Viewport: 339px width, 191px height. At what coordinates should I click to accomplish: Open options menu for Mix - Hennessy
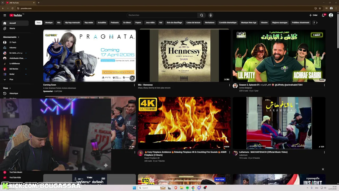(x=230, y=85)
